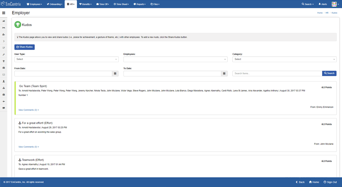Open the Reports menu
The width and height of the screenshot is (342, 187).
click(x=139, y=4)
